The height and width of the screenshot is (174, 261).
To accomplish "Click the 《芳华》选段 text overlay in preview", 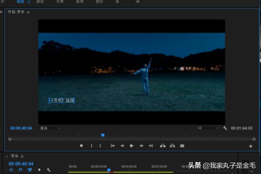I will (61, 100).
